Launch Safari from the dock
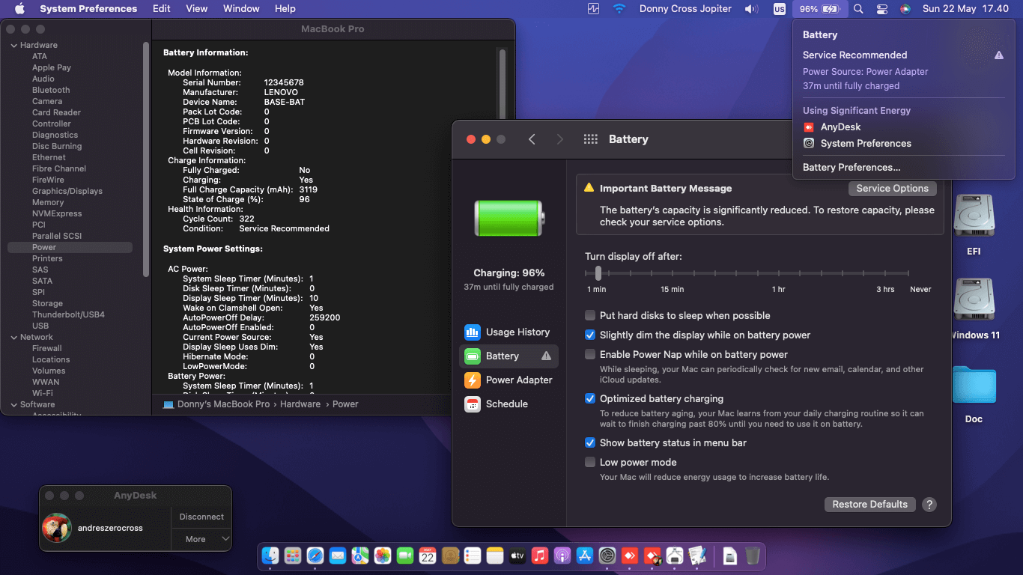This screenshot has height=575, width=1023. 315,556
